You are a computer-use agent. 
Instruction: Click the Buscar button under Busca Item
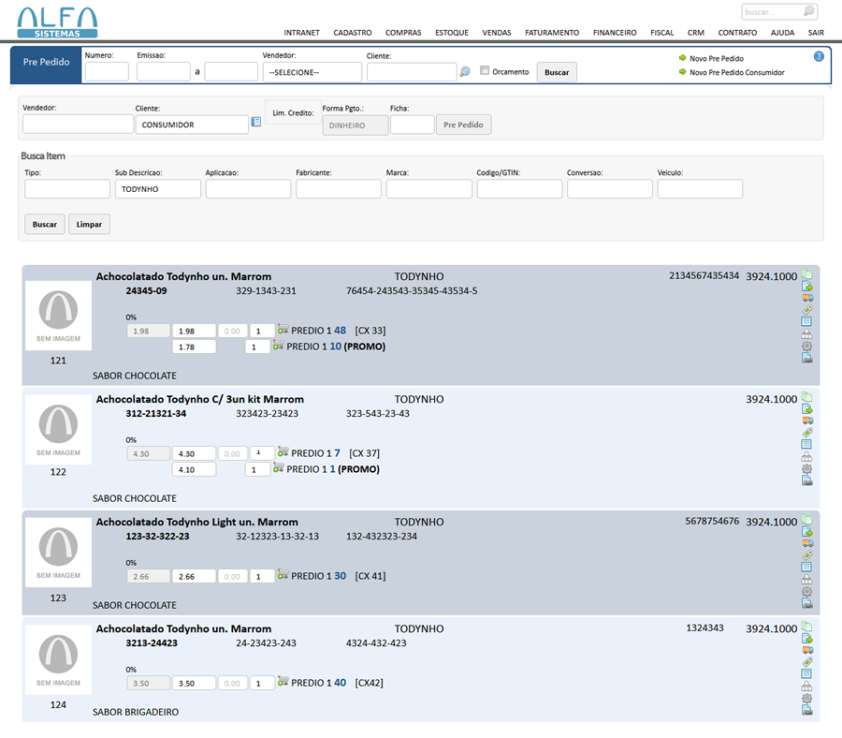tap(45, 224)
